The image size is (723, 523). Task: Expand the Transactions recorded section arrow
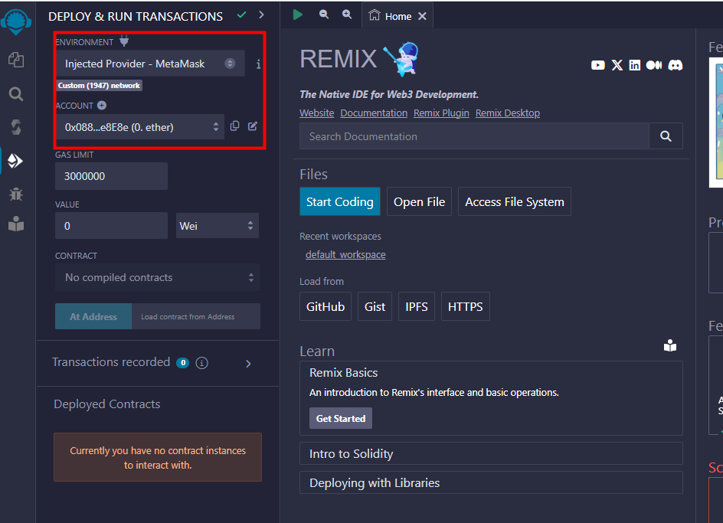point(248,364)
